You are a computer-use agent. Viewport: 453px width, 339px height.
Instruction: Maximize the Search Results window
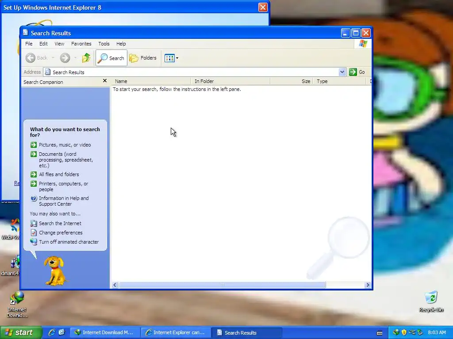pyautogui.click(x=356, y=33)
